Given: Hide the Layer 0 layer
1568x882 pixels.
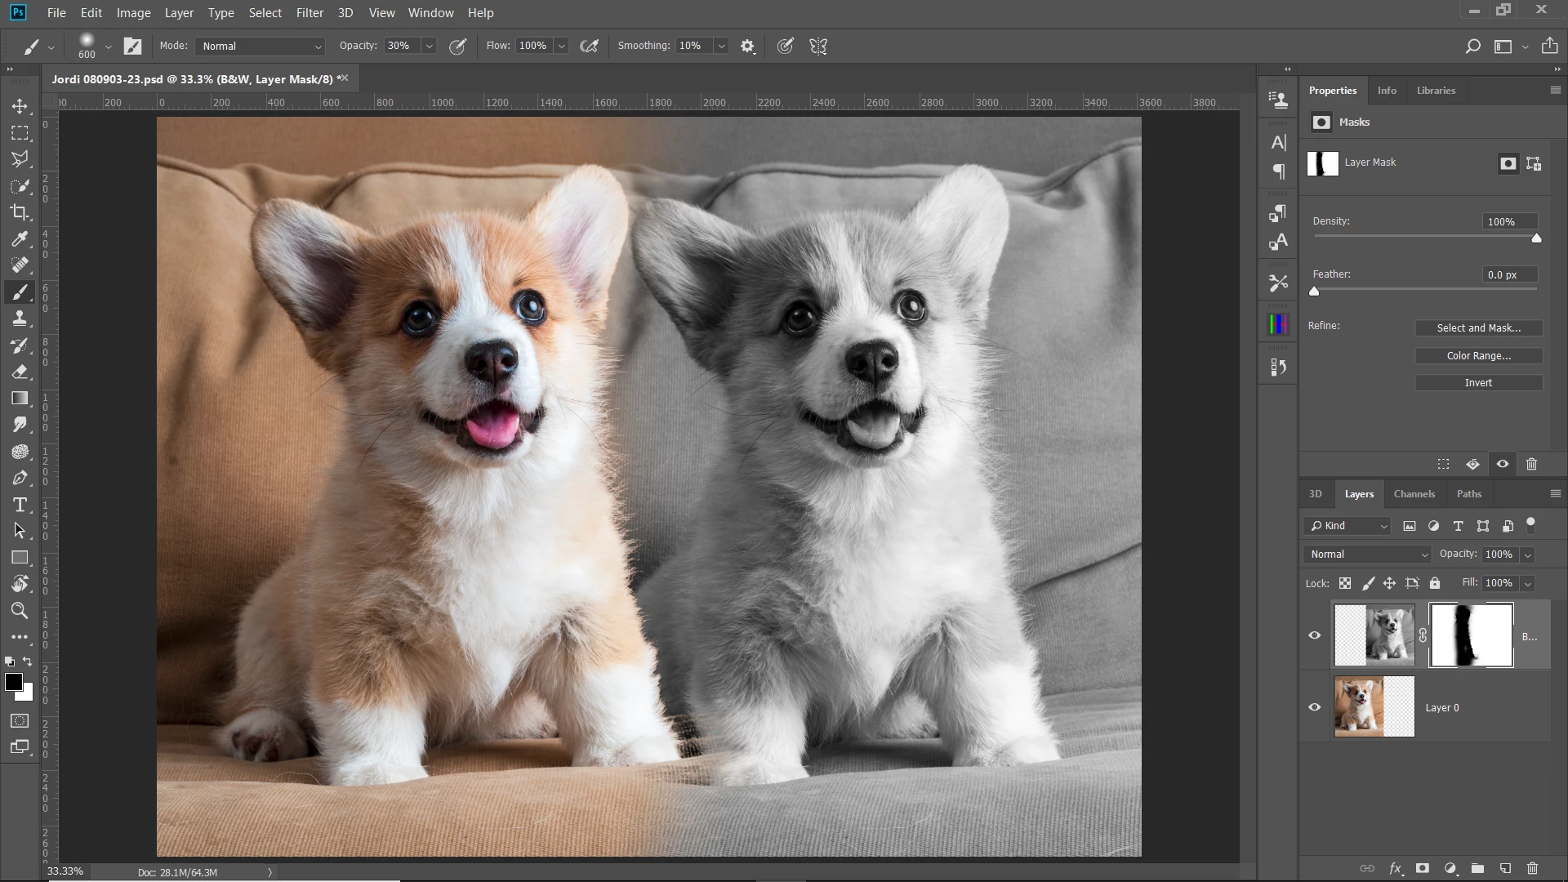Looking at the screenshot, I should [x=1315, y=707].
